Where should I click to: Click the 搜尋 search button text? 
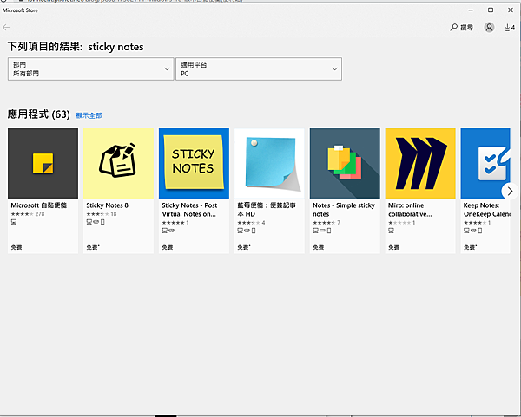pyautogui.click(x=466, y=28)
